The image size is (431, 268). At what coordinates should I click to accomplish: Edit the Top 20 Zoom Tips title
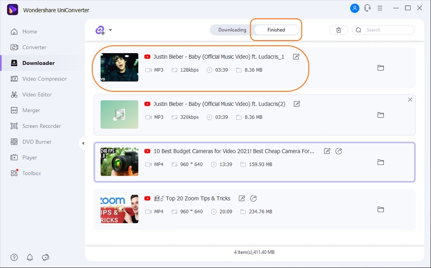[x=242, y=198]
